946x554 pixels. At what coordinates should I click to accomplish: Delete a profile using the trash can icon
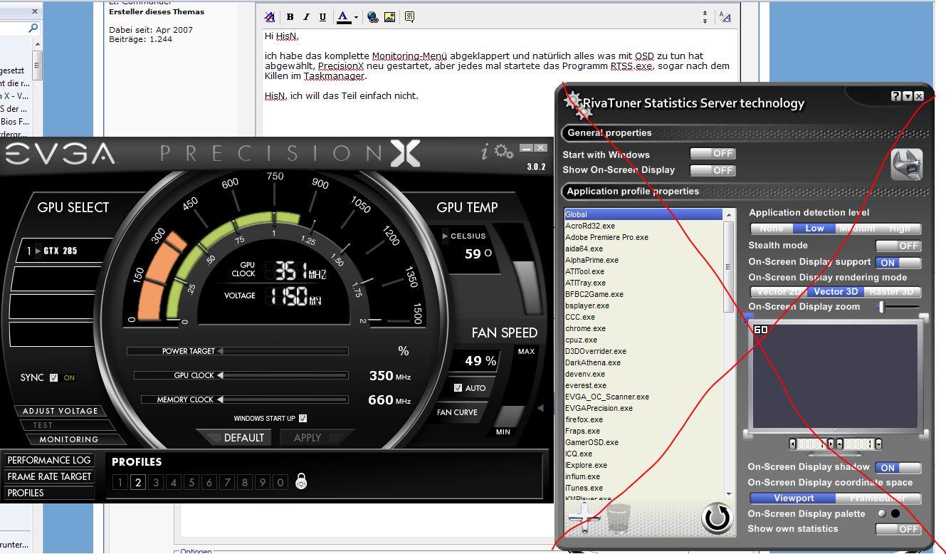coord(618,518)
